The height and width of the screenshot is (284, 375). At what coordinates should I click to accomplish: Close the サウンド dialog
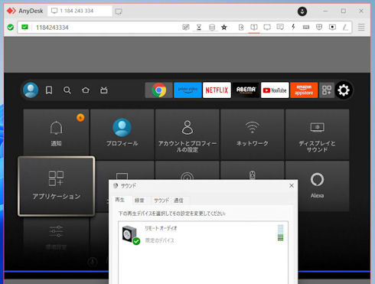tap(292, 186)
